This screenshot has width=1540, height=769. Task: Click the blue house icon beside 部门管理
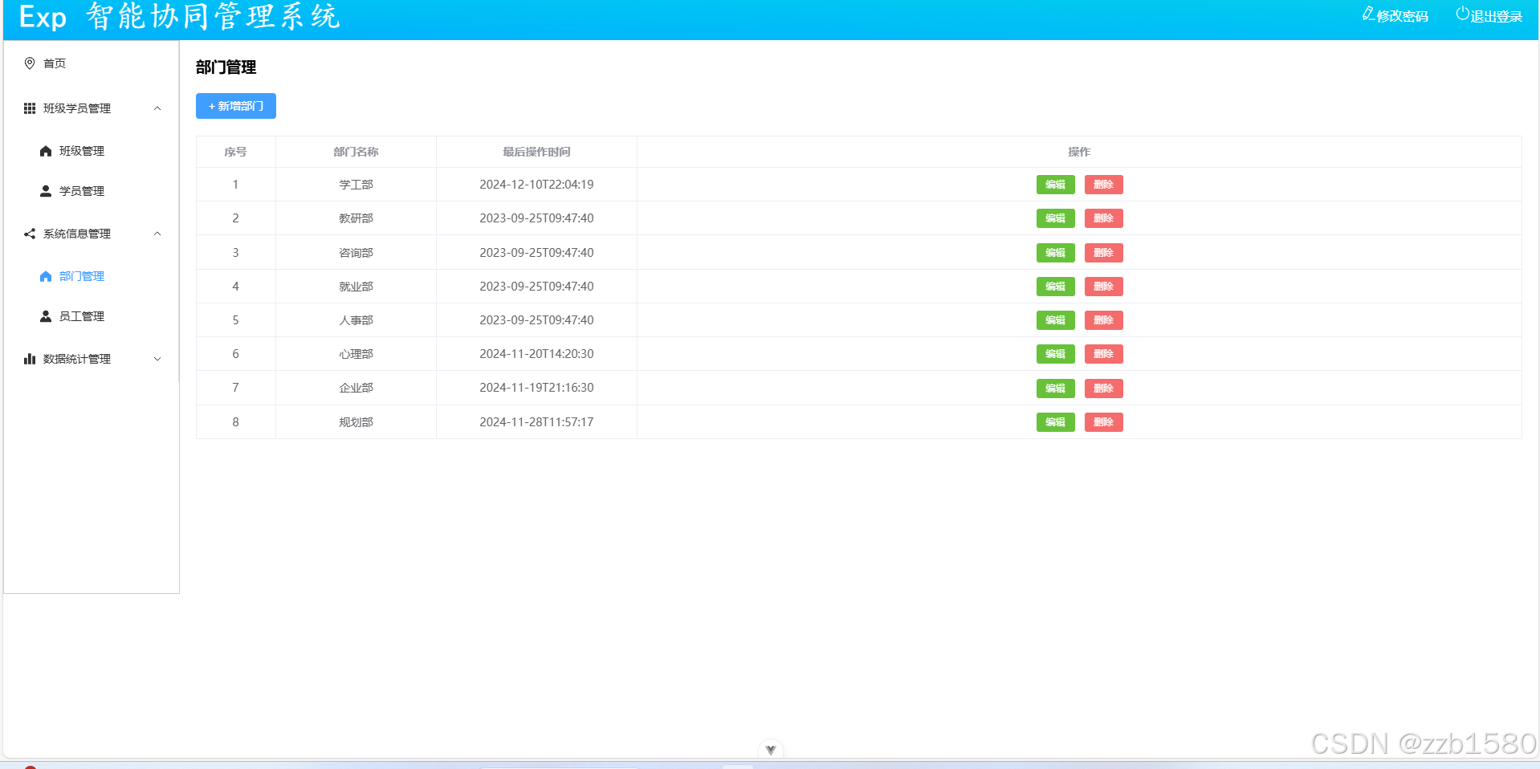pyautogui.click(x=46, y=276)
